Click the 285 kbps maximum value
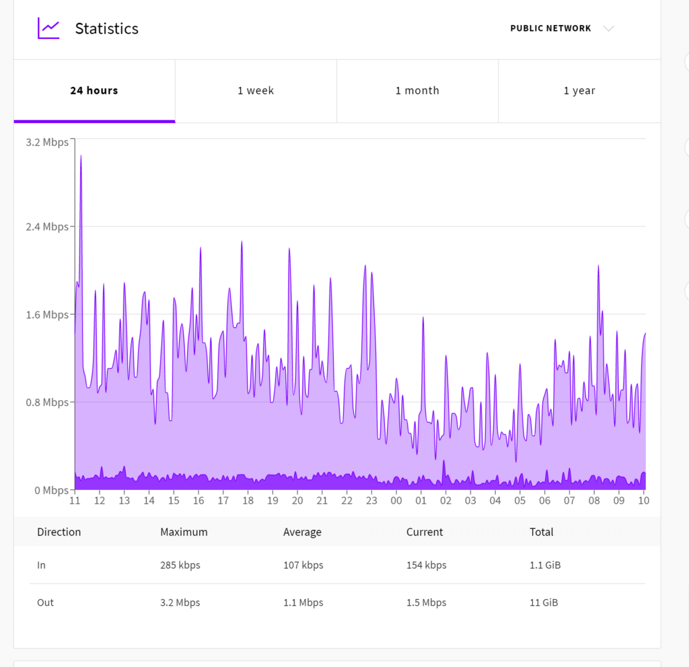This screenshot has width=689, height=667. pyautogui.click(x=180, y=565)
